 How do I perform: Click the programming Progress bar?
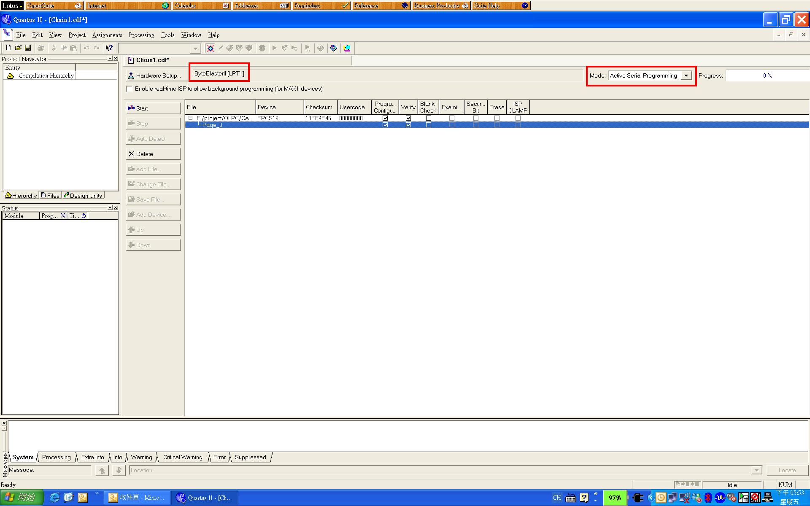point(767,76)
